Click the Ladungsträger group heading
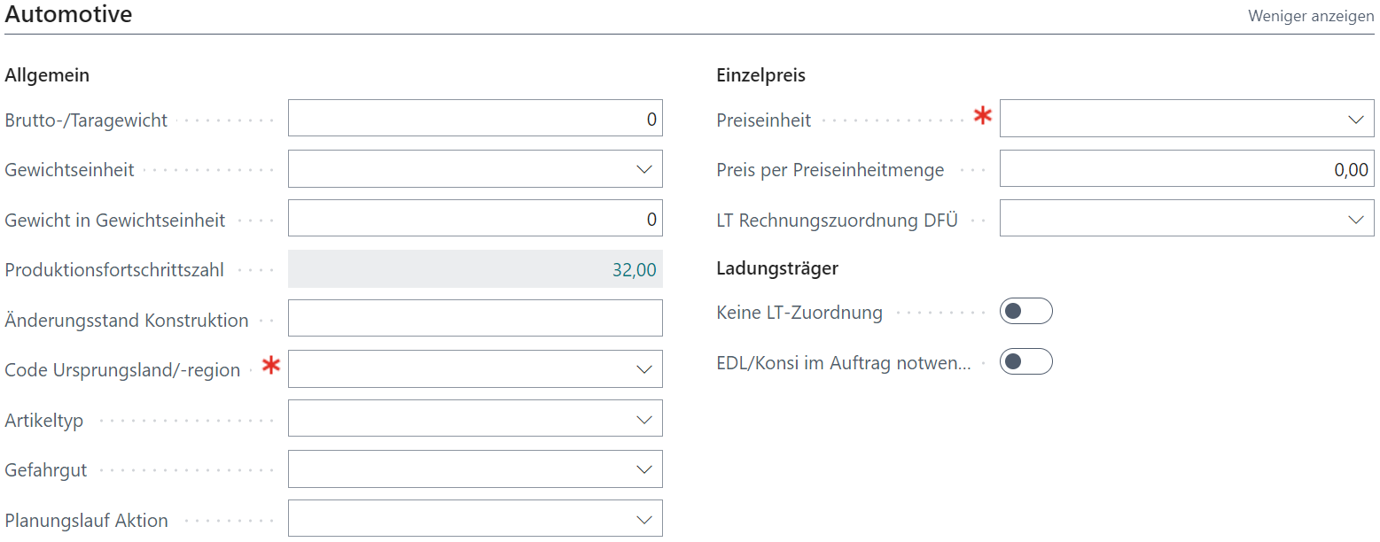1380x542 pixels. tap(776, 267)
